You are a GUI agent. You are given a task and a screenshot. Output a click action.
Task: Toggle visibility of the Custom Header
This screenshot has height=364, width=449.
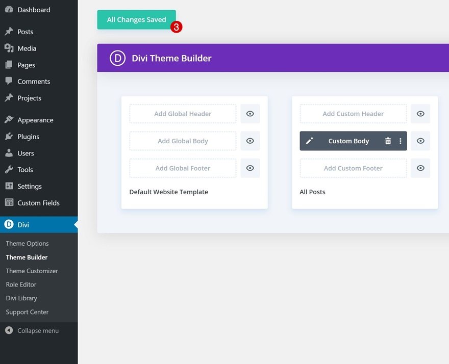pyautogui.click(x=420, y=114)
